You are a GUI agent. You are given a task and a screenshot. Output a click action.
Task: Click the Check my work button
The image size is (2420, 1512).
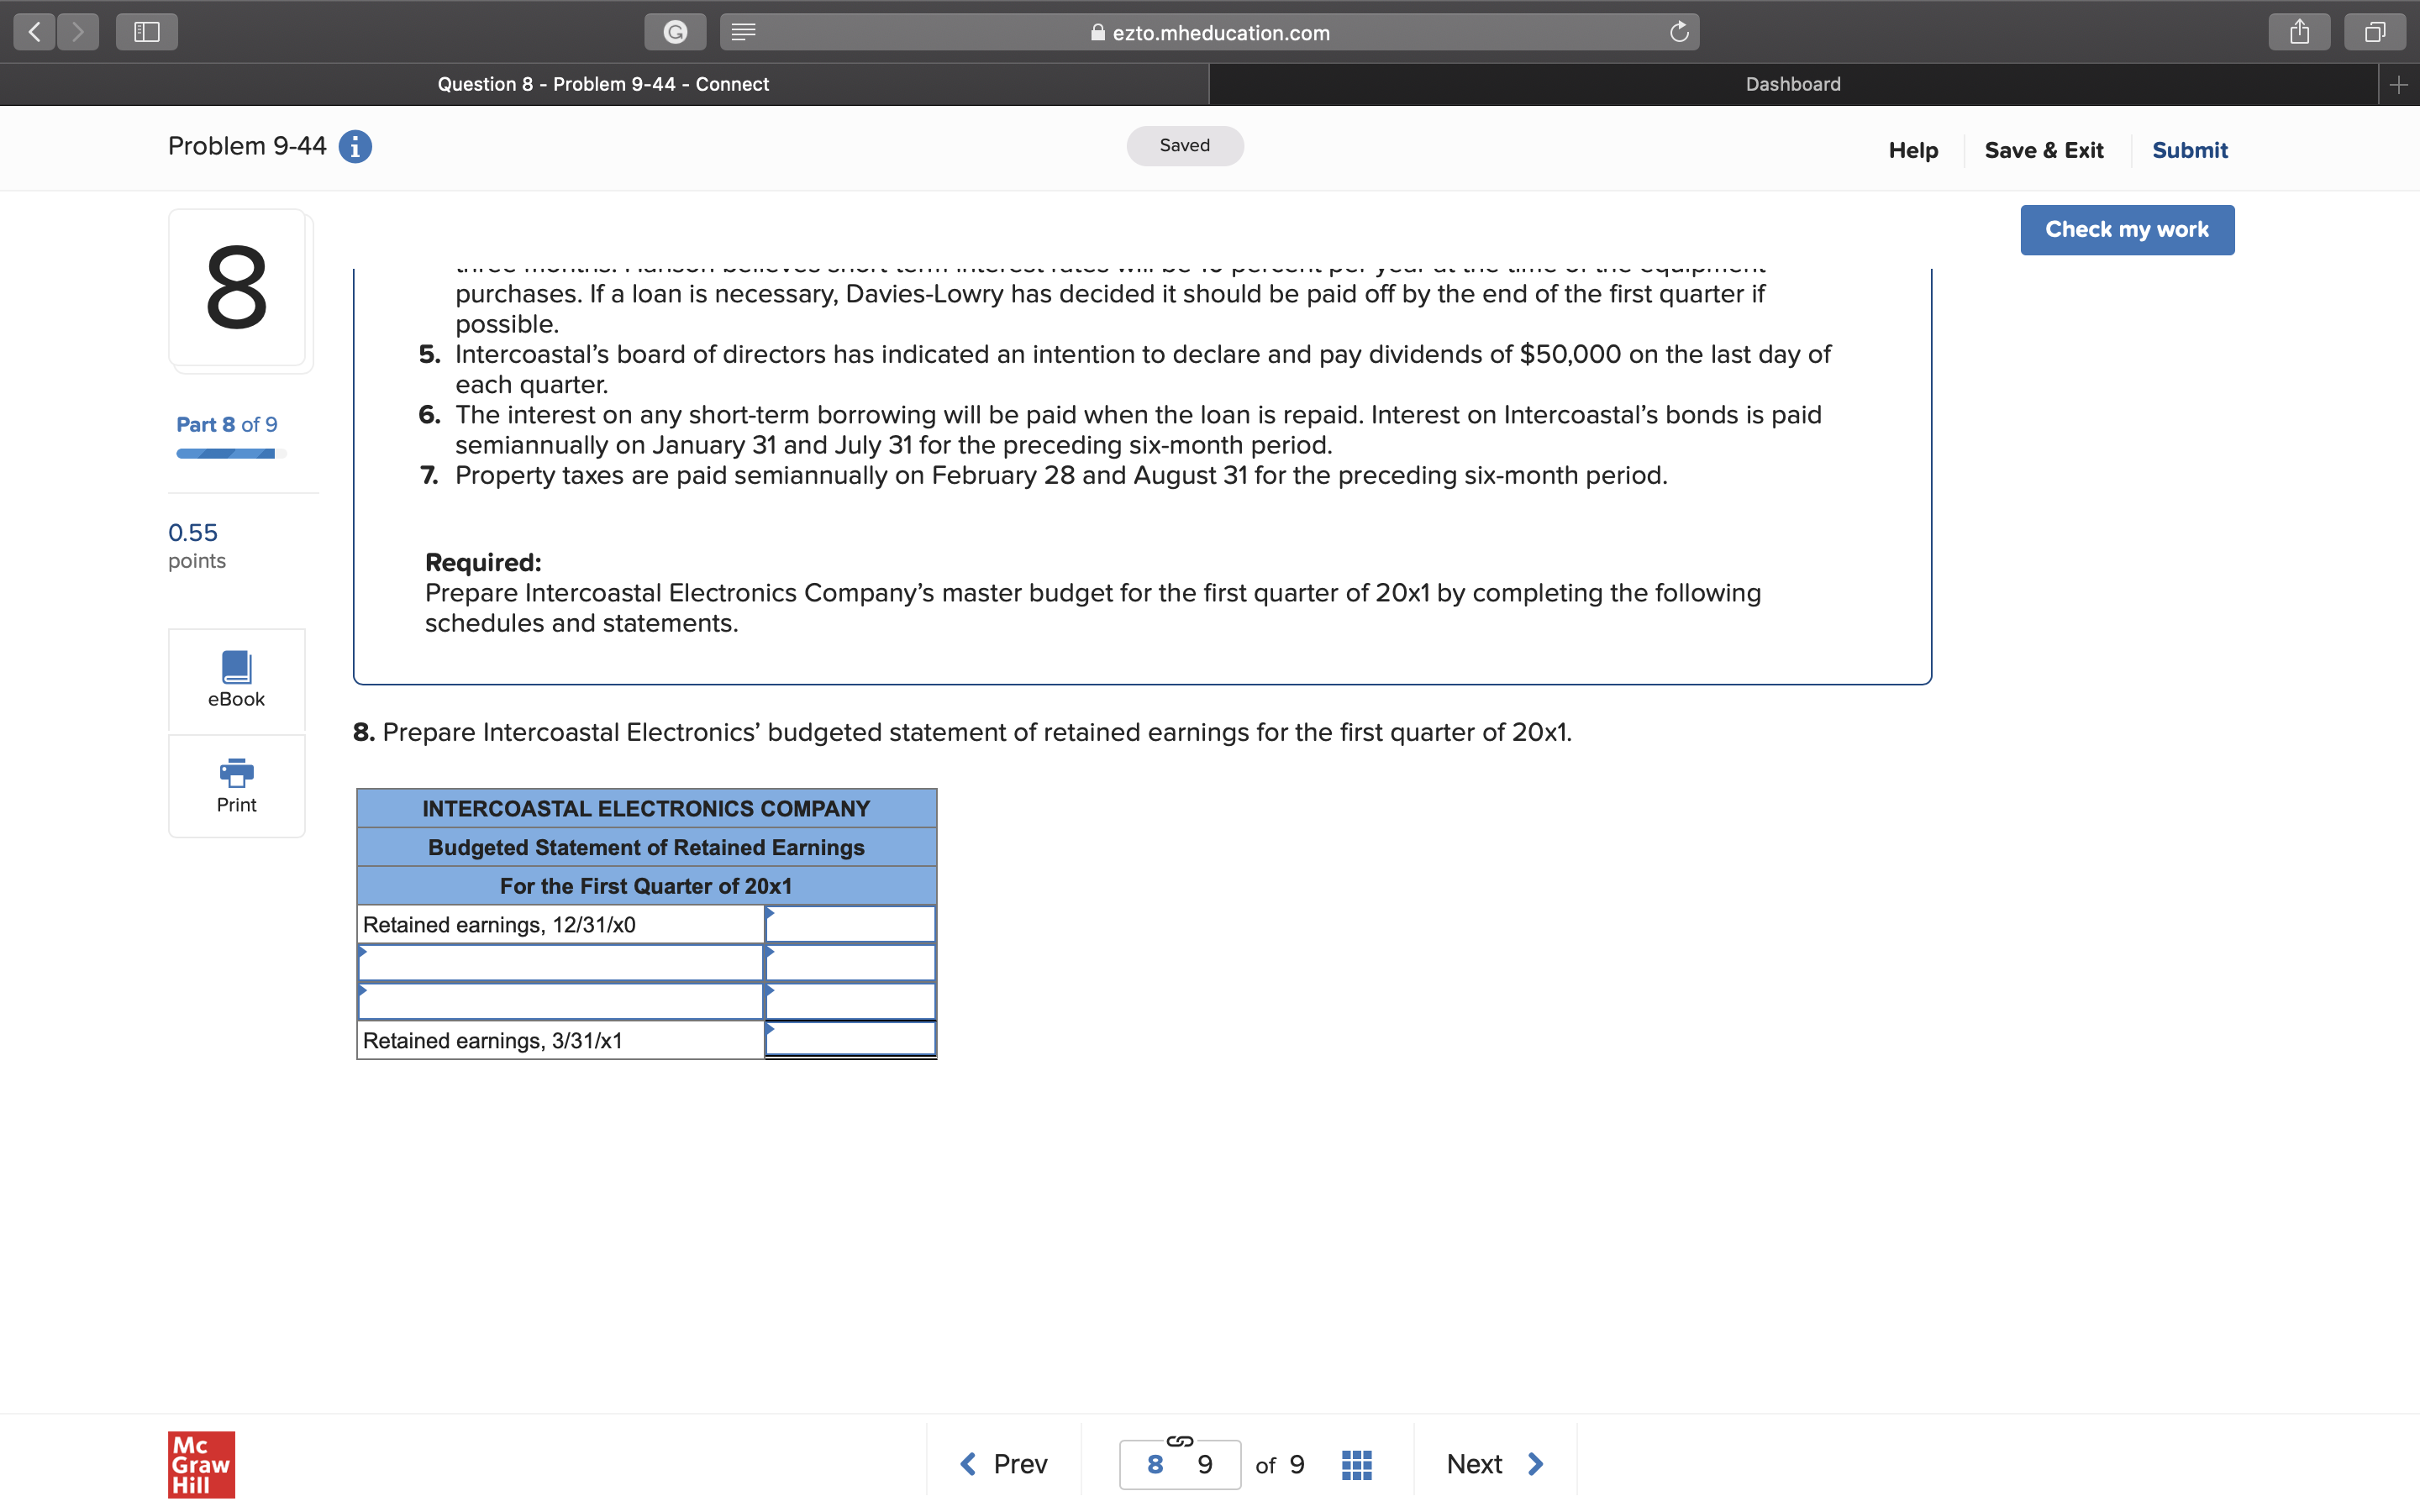tap(2126, 230)
